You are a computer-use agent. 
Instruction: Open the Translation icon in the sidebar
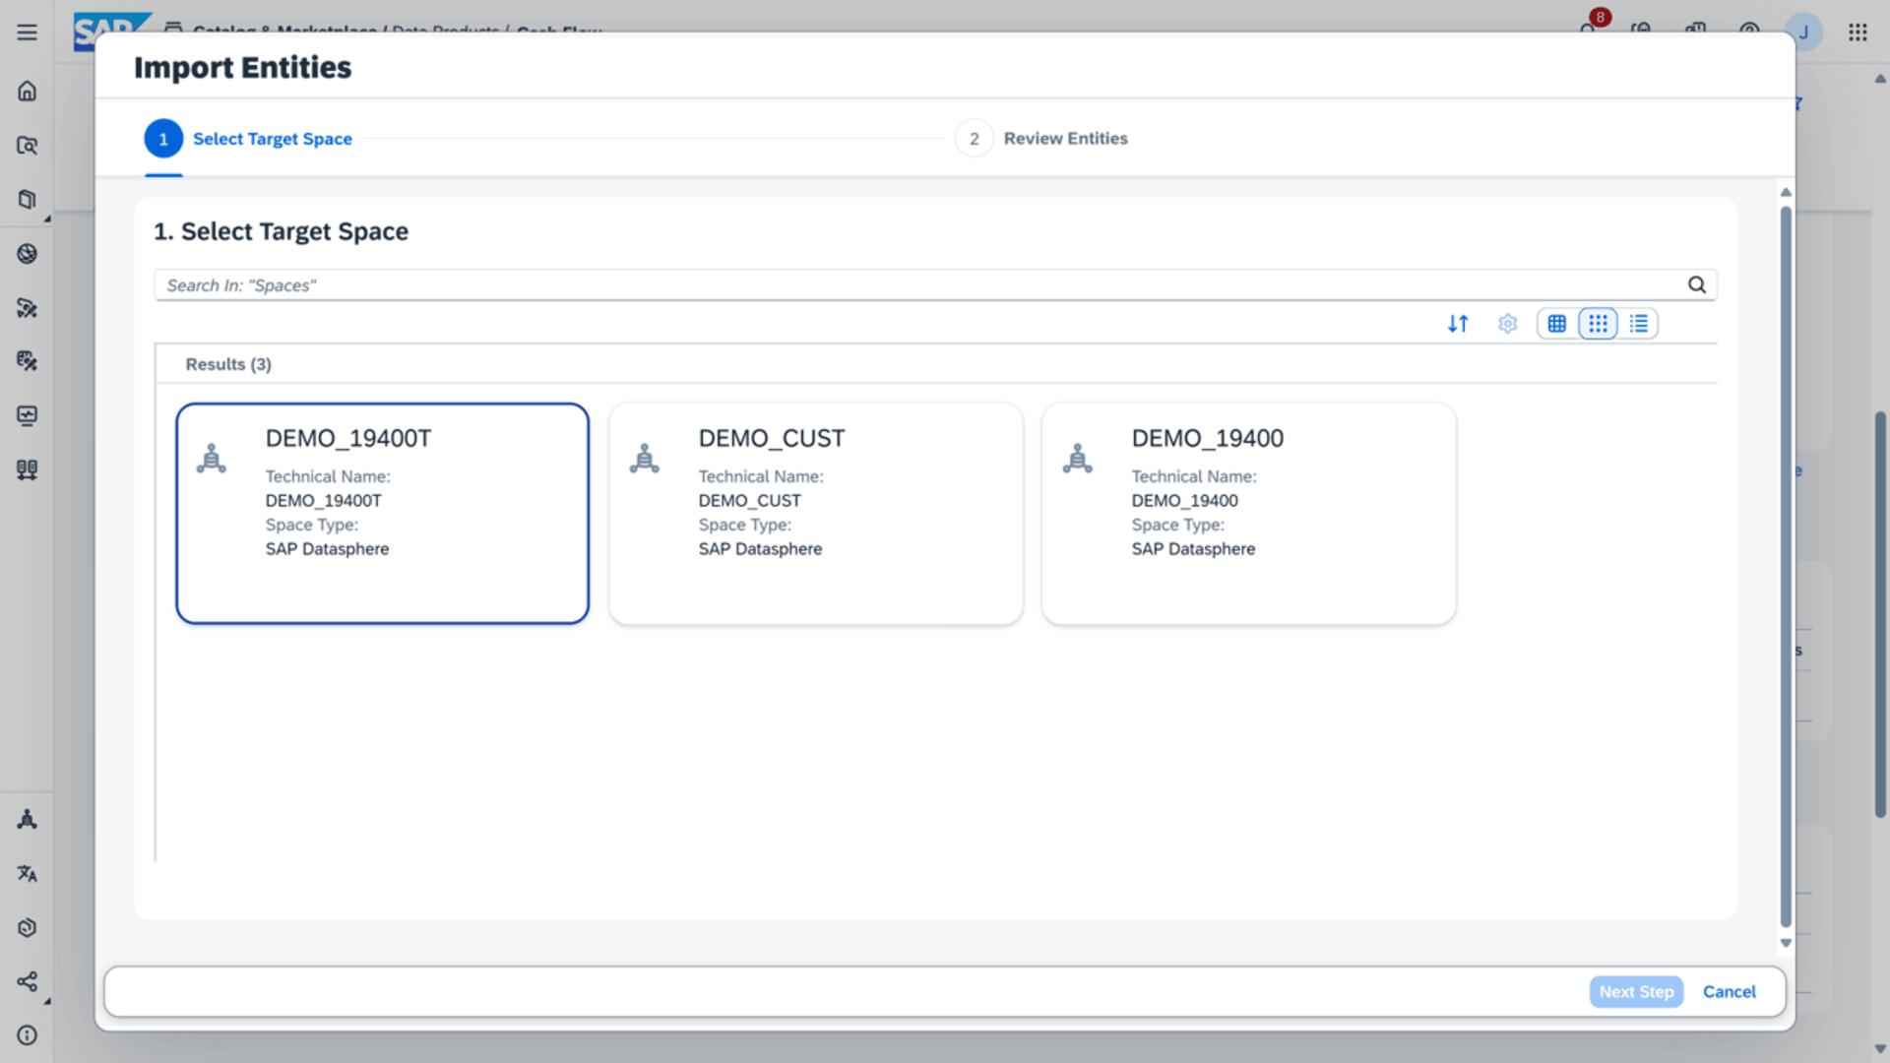(x=27, y=873)
